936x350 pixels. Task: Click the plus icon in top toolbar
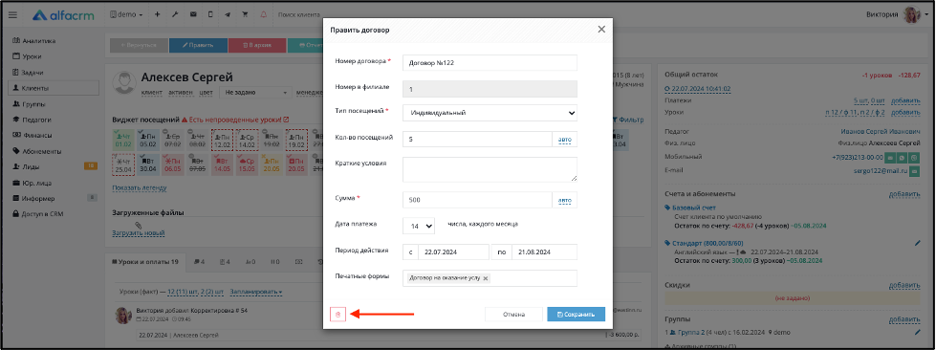158,14
